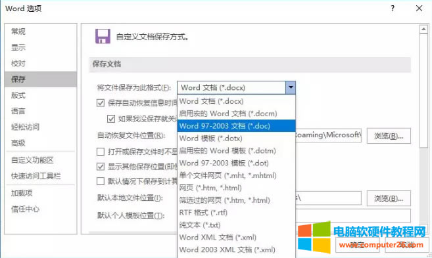Click the 默认本地文件位置 path field

coord(328,198)
